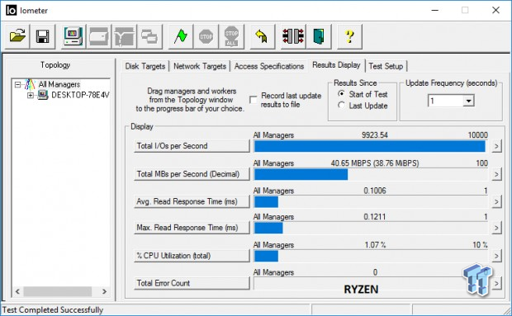Image resolution: width=512 pixels, height=316 pixels.
Task: Enable Record last update results to file
Action: [x=254, y=100]
